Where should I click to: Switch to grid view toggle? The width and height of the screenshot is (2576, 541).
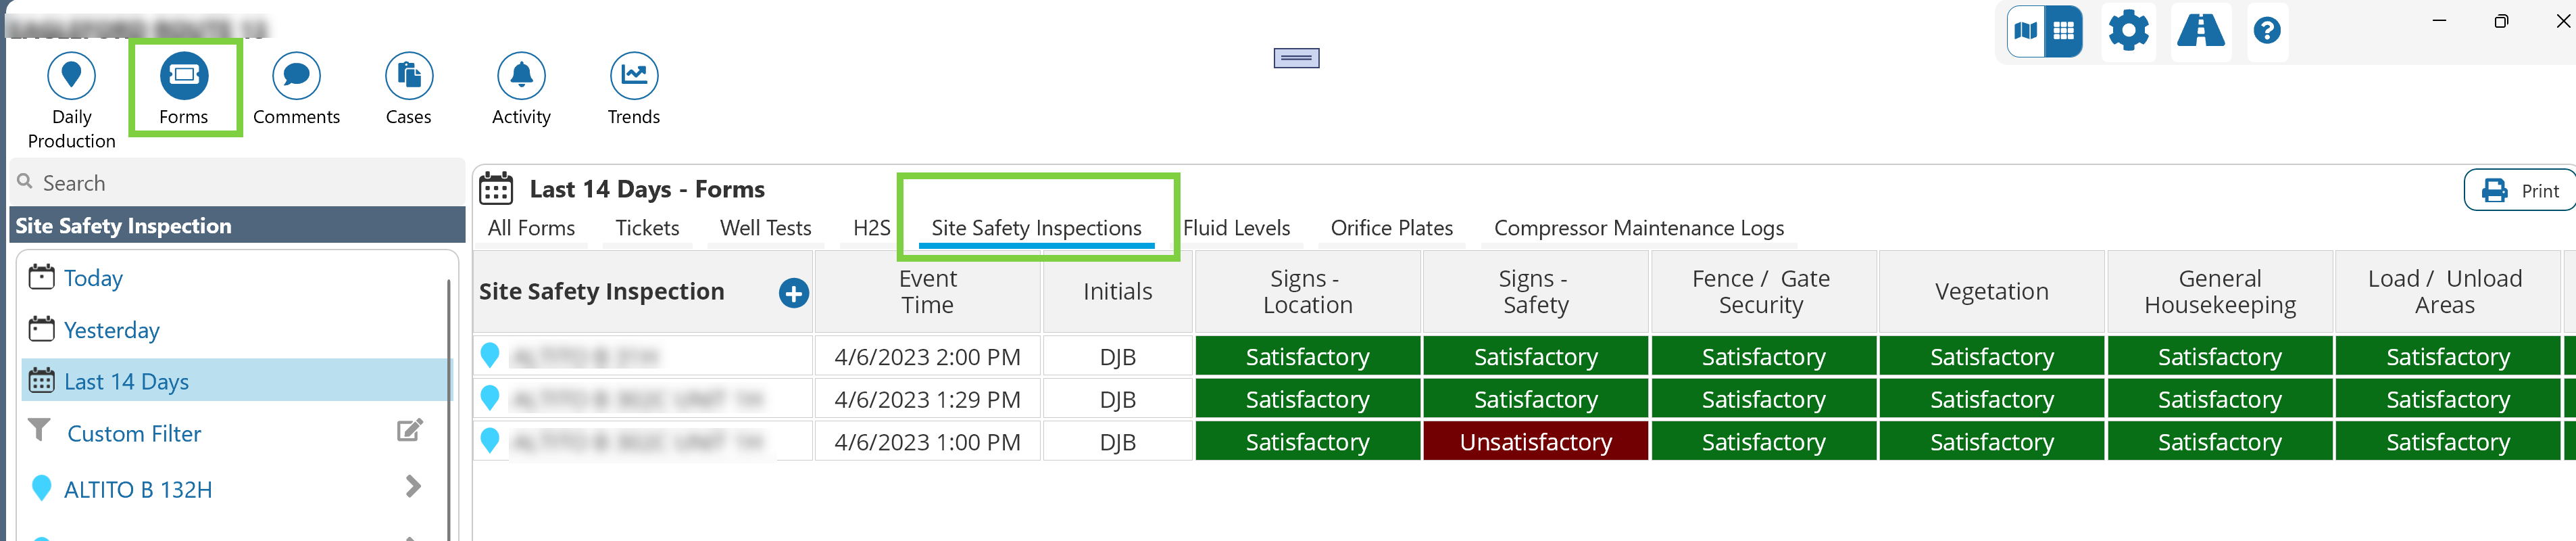click(2063, 31)
